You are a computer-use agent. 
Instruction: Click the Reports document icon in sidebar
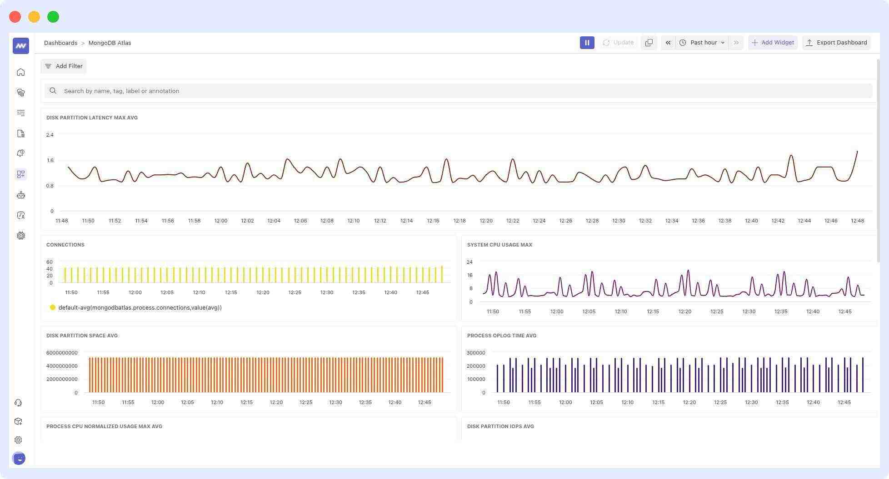pyautogui.click(x=20, y=133)
